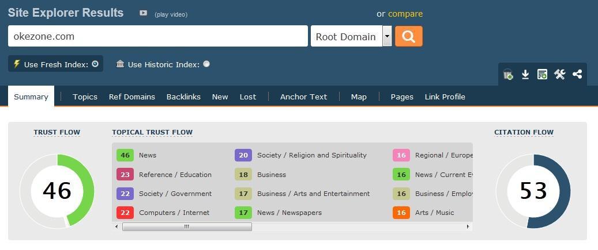Click the red 22 Computers / Internet badge
Viewport: 598px width, 250px height.
click(125, 213)
